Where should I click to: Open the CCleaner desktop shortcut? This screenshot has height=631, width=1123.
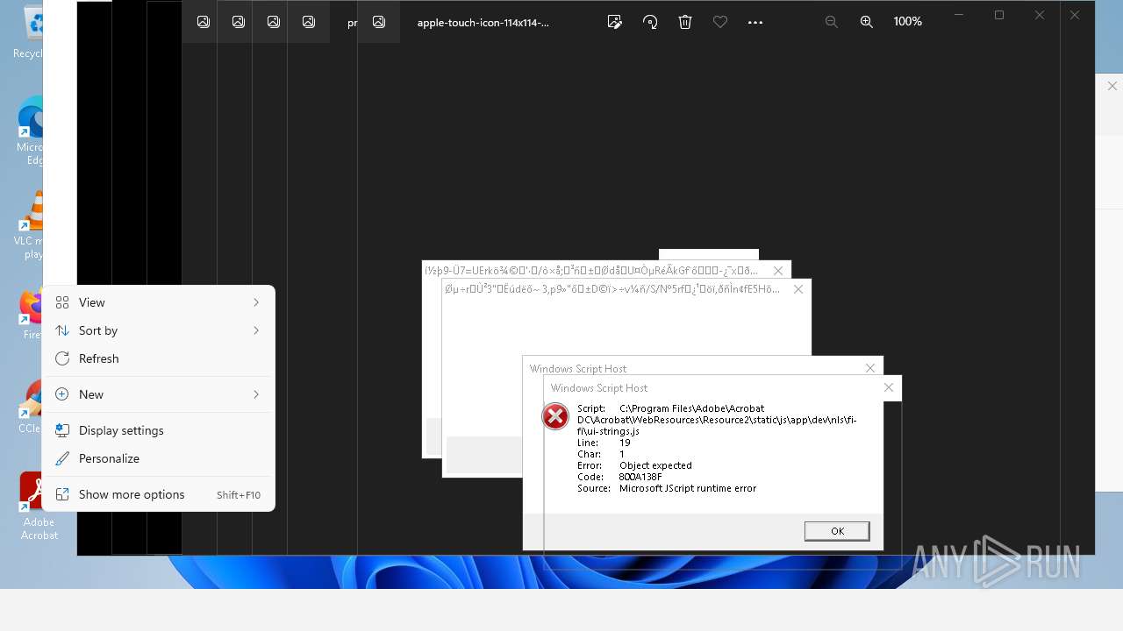[x=32, y=407]
